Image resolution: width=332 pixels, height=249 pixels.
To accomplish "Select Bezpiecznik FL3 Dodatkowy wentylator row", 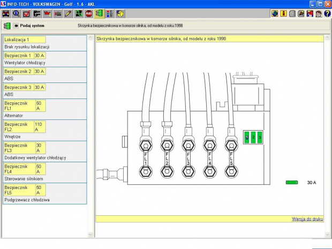I will (44, 152).
